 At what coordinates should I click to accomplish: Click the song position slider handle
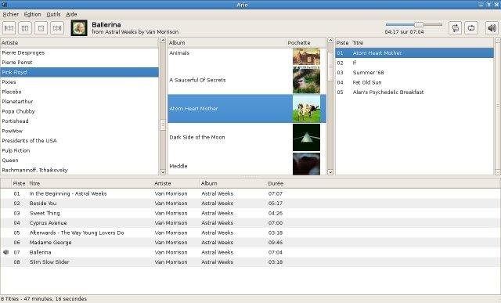coord(419,24)
